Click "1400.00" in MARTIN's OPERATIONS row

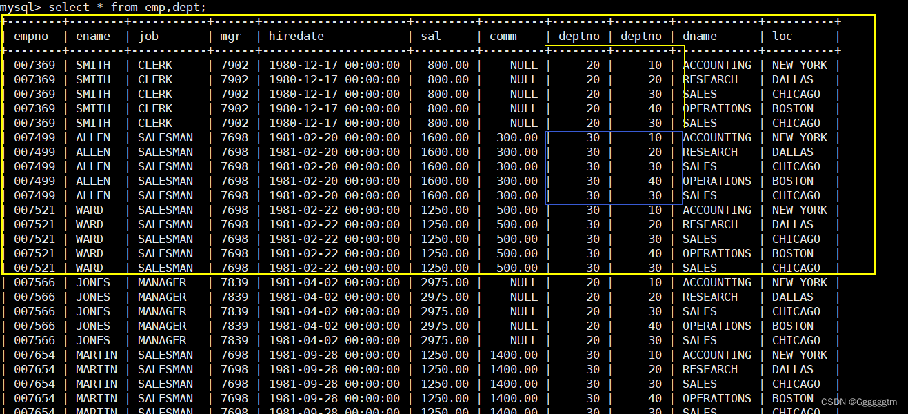514,398
